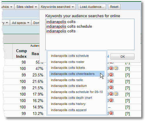145x121 pixels.
Task: Click the 'indianapolis colts schedule' line in text area
Action: 69,27
